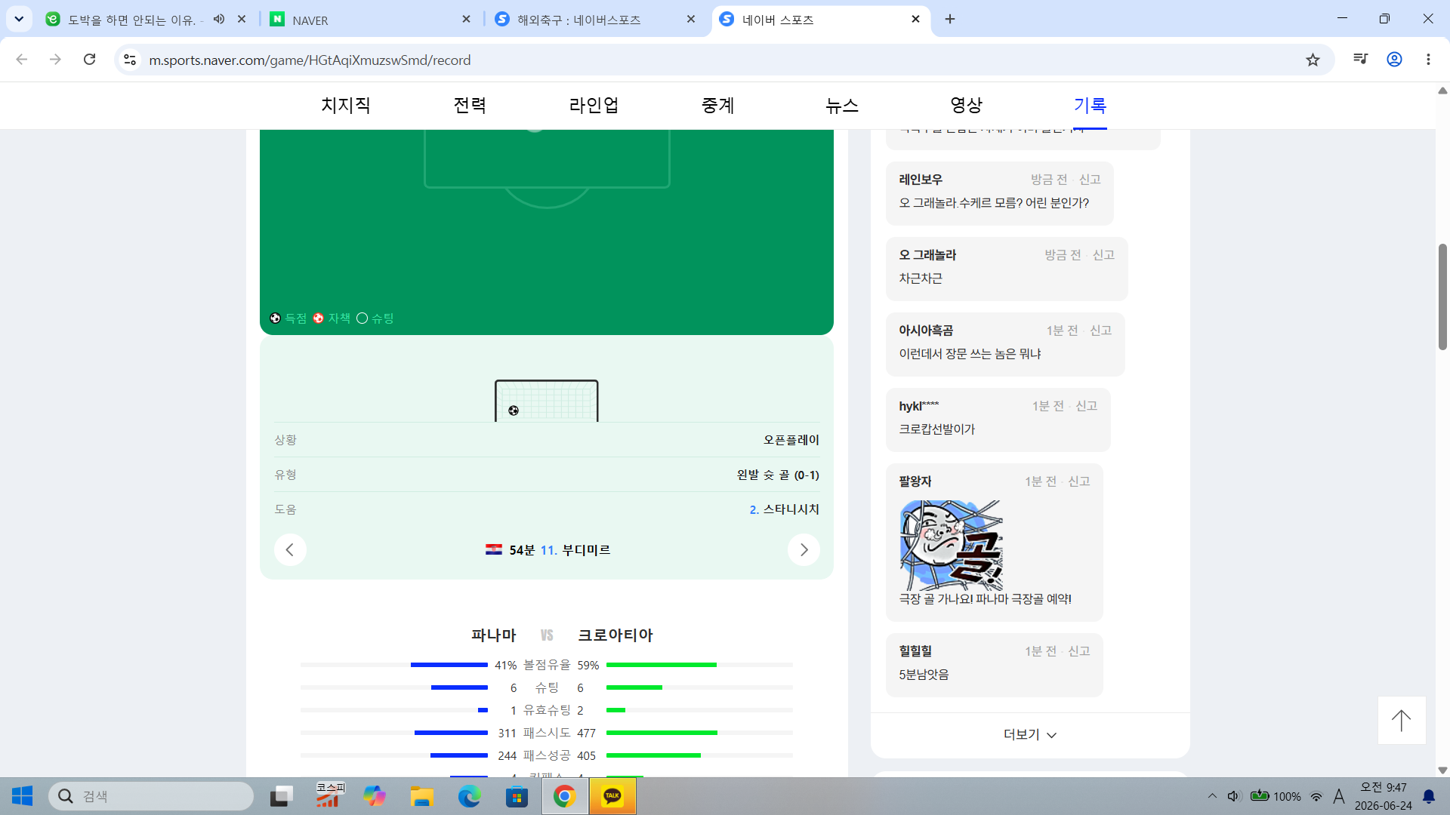The image size is (1450, 815).
Task: Click the taskbar 검색 search box
Action: tap(151, 796)
